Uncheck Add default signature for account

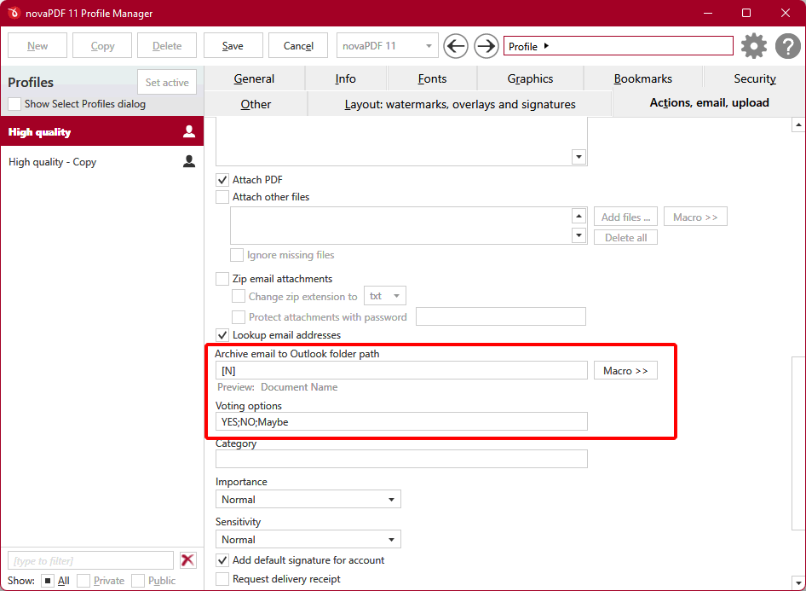click(x=222, y=560)
